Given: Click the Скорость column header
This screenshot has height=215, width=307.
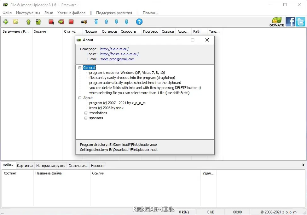Looking at the screenshot, I should coord(130,31).
